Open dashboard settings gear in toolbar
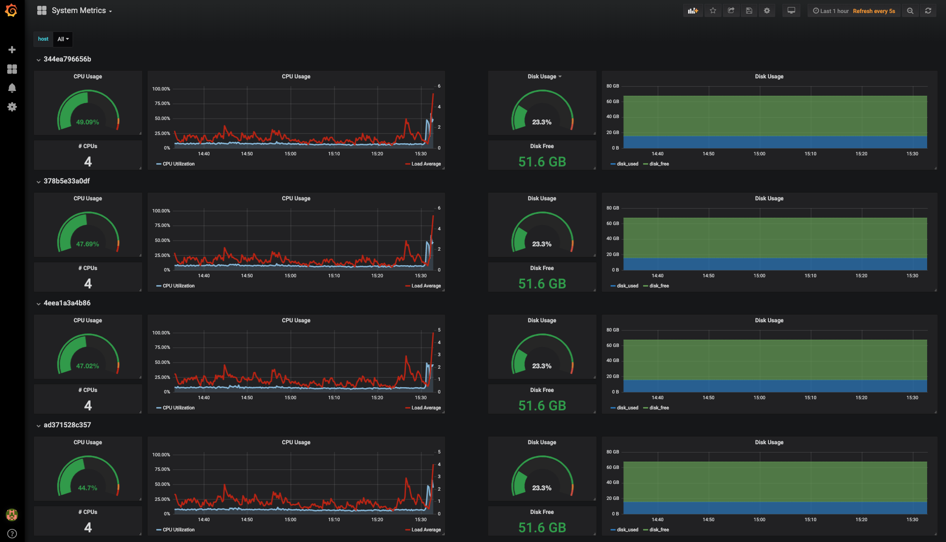This screenshot has height=542, width=946. 767,11
